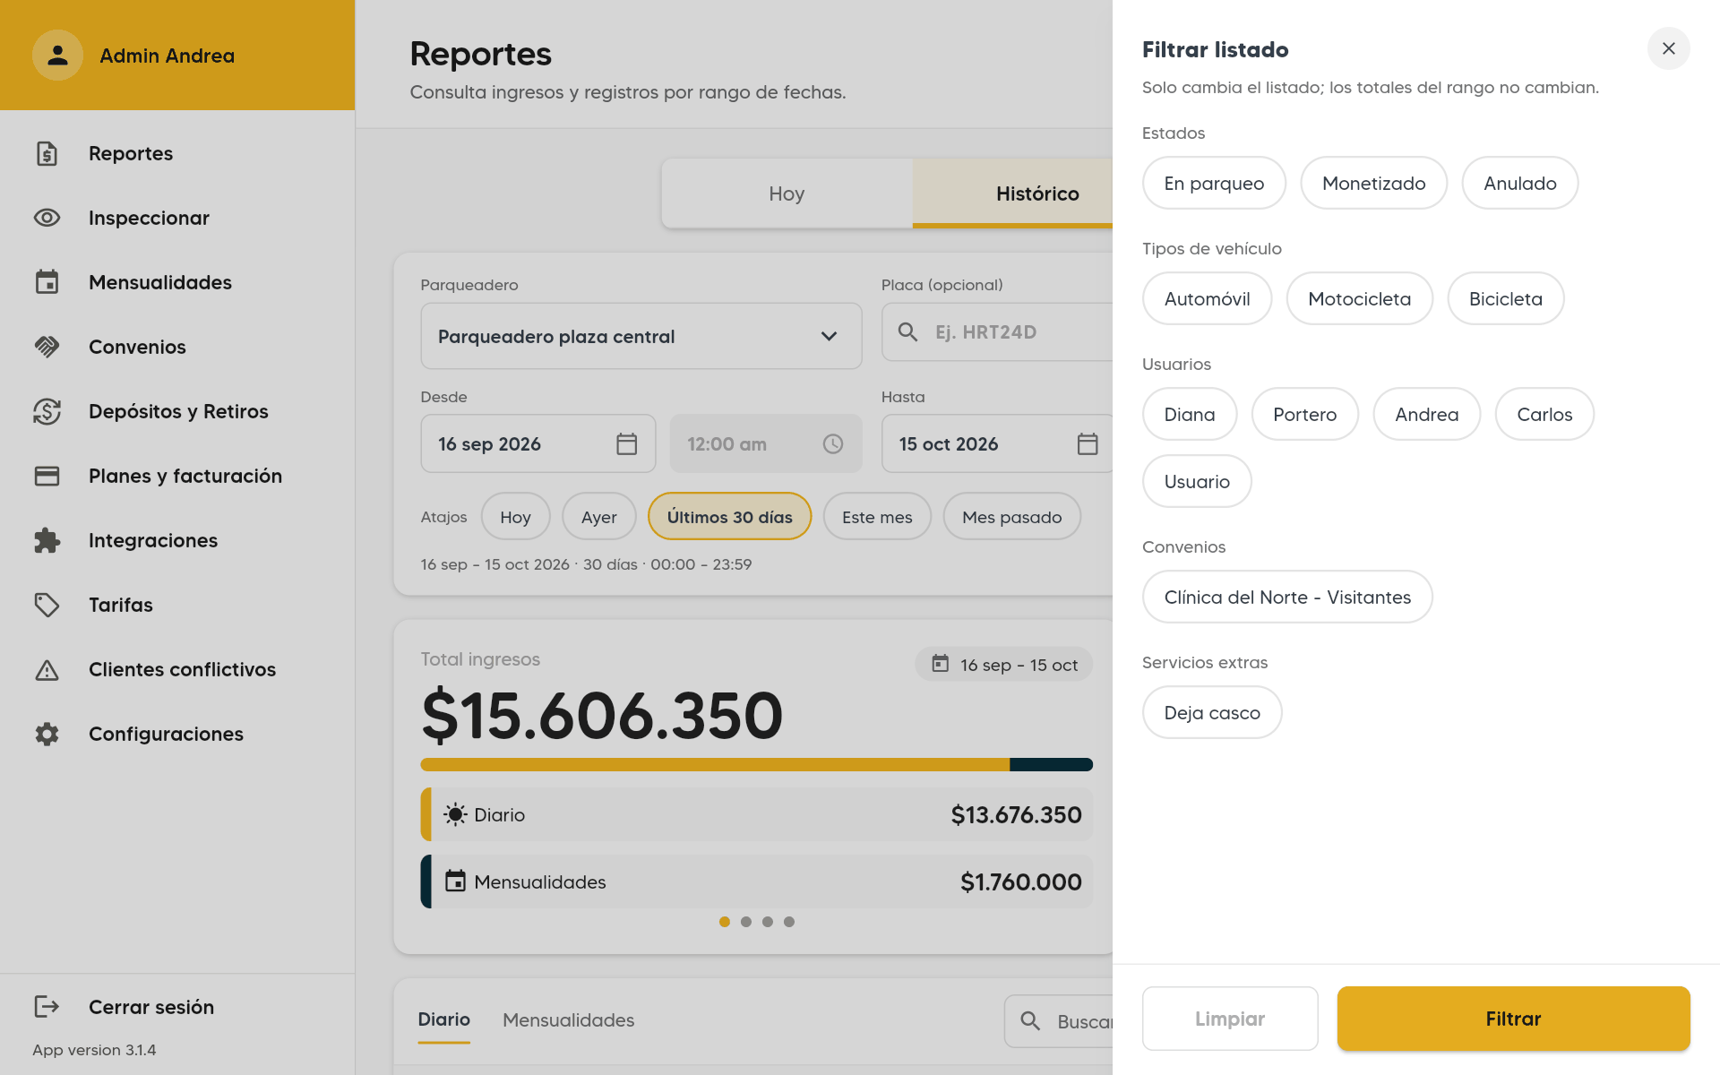Toggle the Diana user filter
The image size is (1720, 1075).
[x=1190, y=414]
